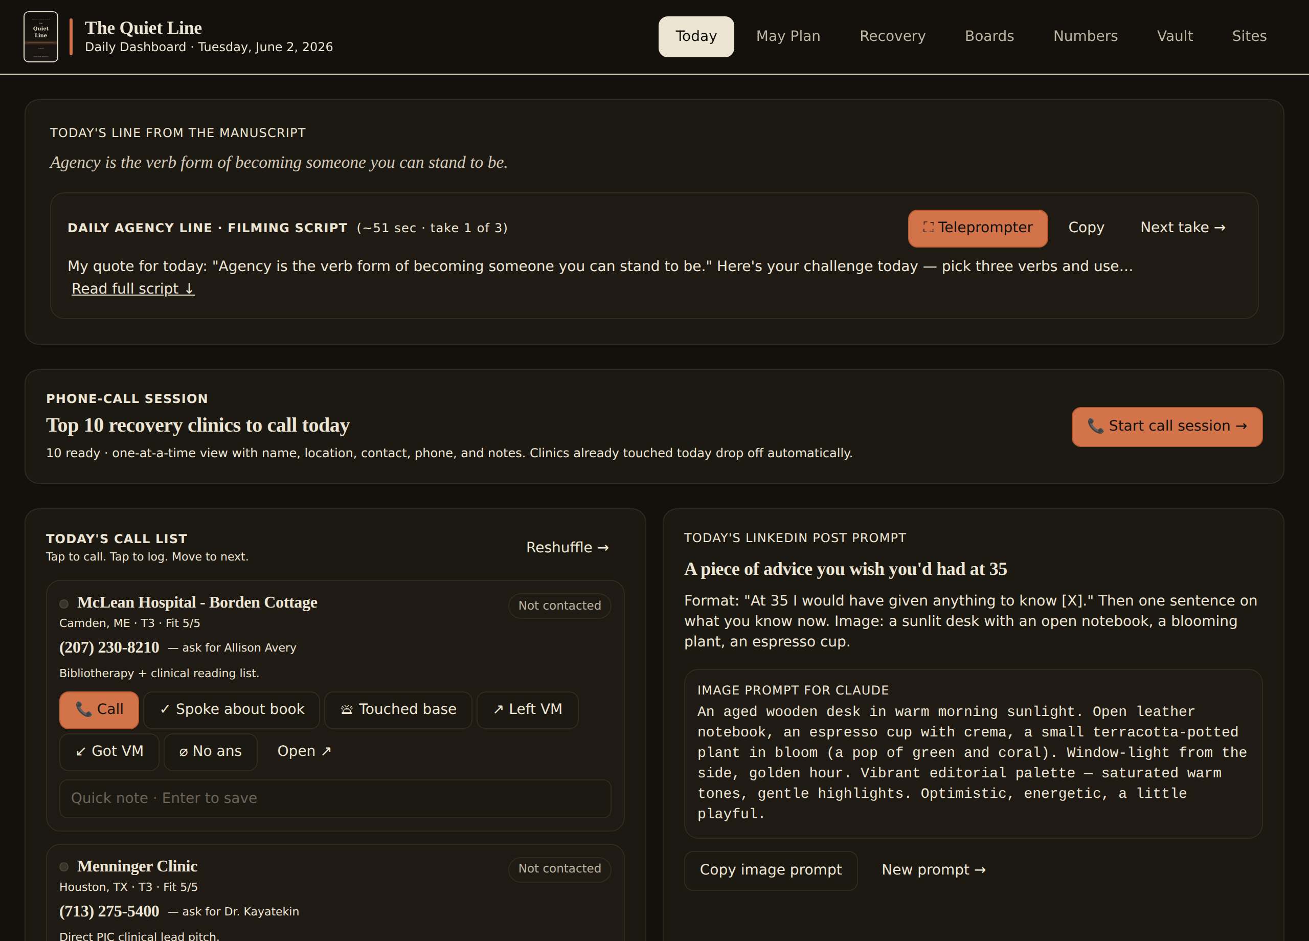Click 'Bibliotherapy + clinical reading list.' note
The height and width of the screenshot is (941, 1309).
click(x=160, y=674)
